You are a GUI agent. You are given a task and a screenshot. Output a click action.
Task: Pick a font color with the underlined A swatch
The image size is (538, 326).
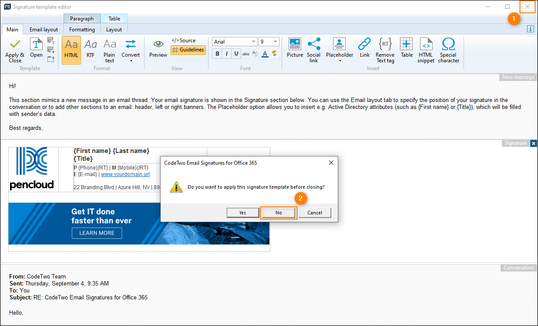tap(265, 54)
